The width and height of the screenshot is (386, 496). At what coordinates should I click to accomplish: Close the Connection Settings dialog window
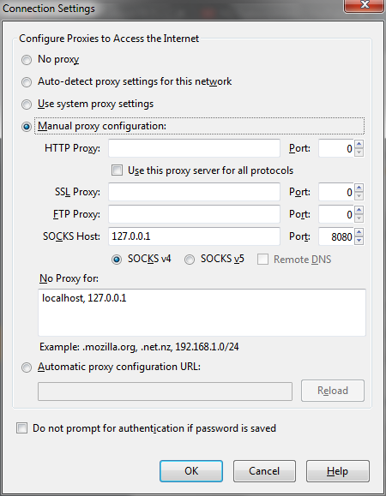365,5
